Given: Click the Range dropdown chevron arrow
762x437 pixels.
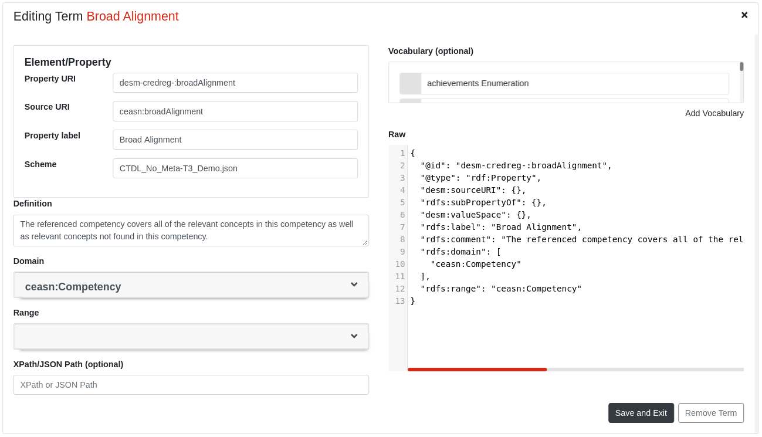Looking at the screenshot, I should point(354,336).
